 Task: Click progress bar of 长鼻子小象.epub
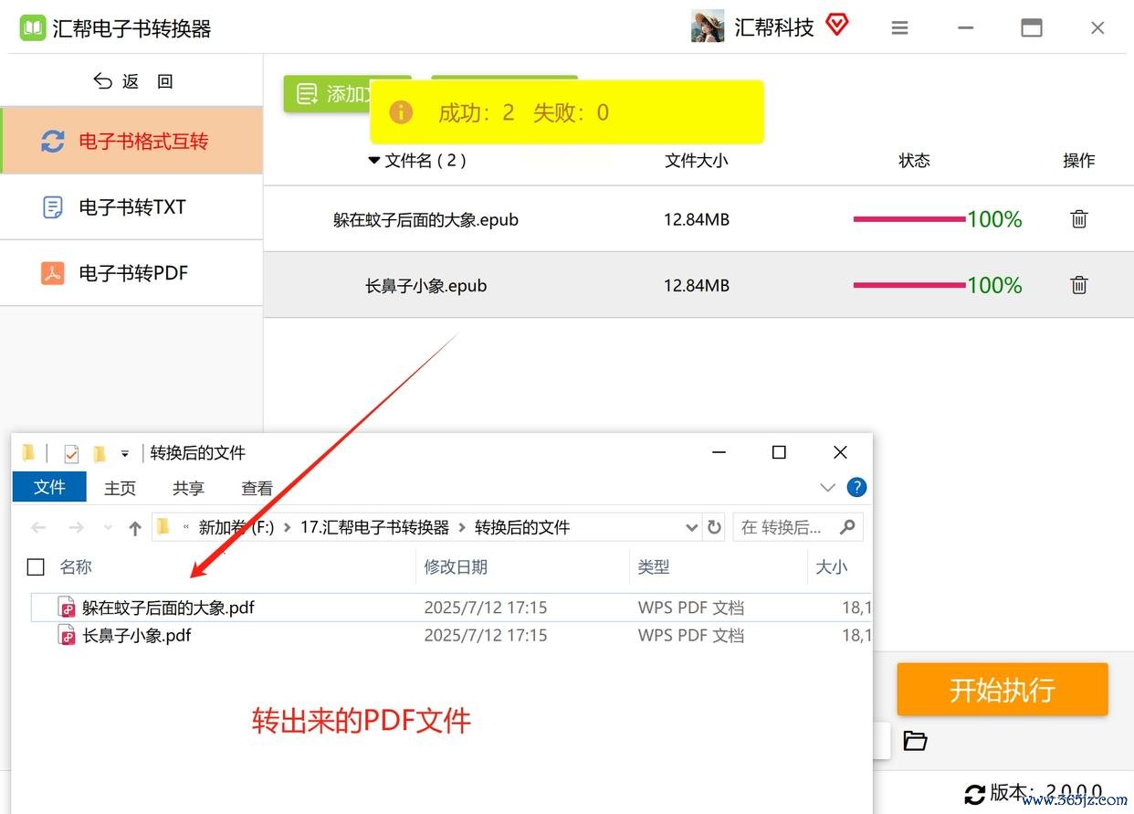(x=908, y=285)
